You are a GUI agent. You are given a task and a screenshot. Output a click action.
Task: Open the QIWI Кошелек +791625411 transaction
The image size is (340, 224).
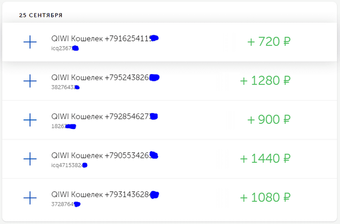[170, 42]
